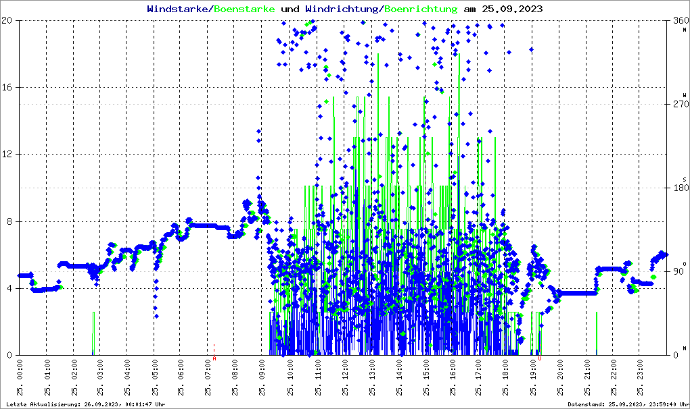Click the '25. 01:00' time axis label

click(47, 378)
